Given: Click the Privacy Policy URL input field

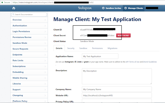Looking at the screenshot, I should 117,101.
